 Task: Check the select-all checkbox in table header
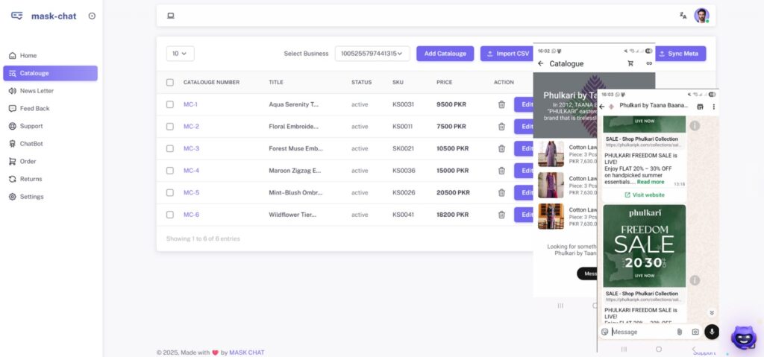[170, 82]
